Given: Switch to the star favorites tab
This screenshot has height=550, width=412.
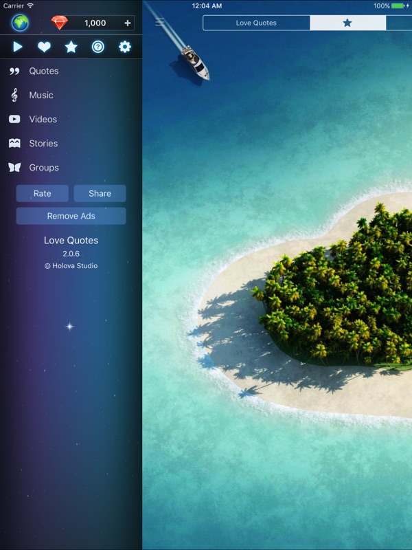Looking at the screenshot, I should pos(347,23).
